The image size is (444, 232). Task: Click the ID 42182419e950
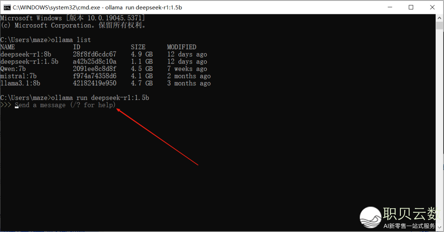[95, 83]
